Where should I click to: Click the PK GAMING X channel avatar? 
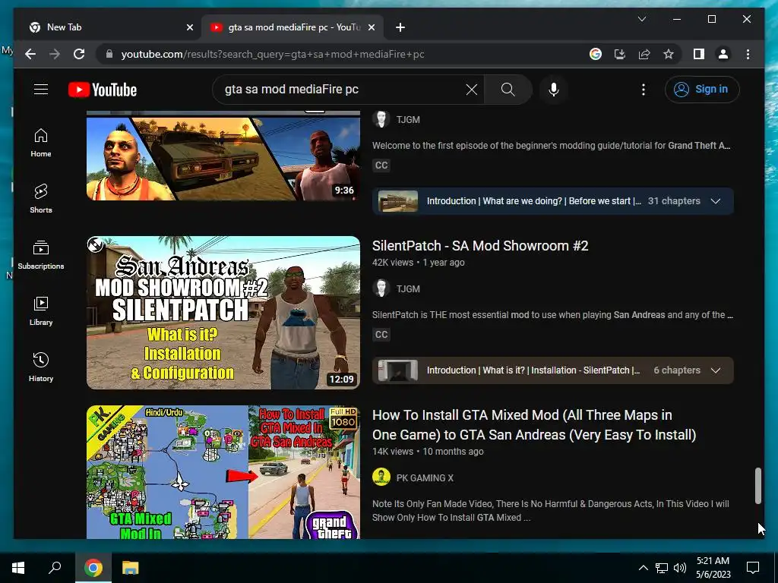pyautogui.click(x=381, y=477)
